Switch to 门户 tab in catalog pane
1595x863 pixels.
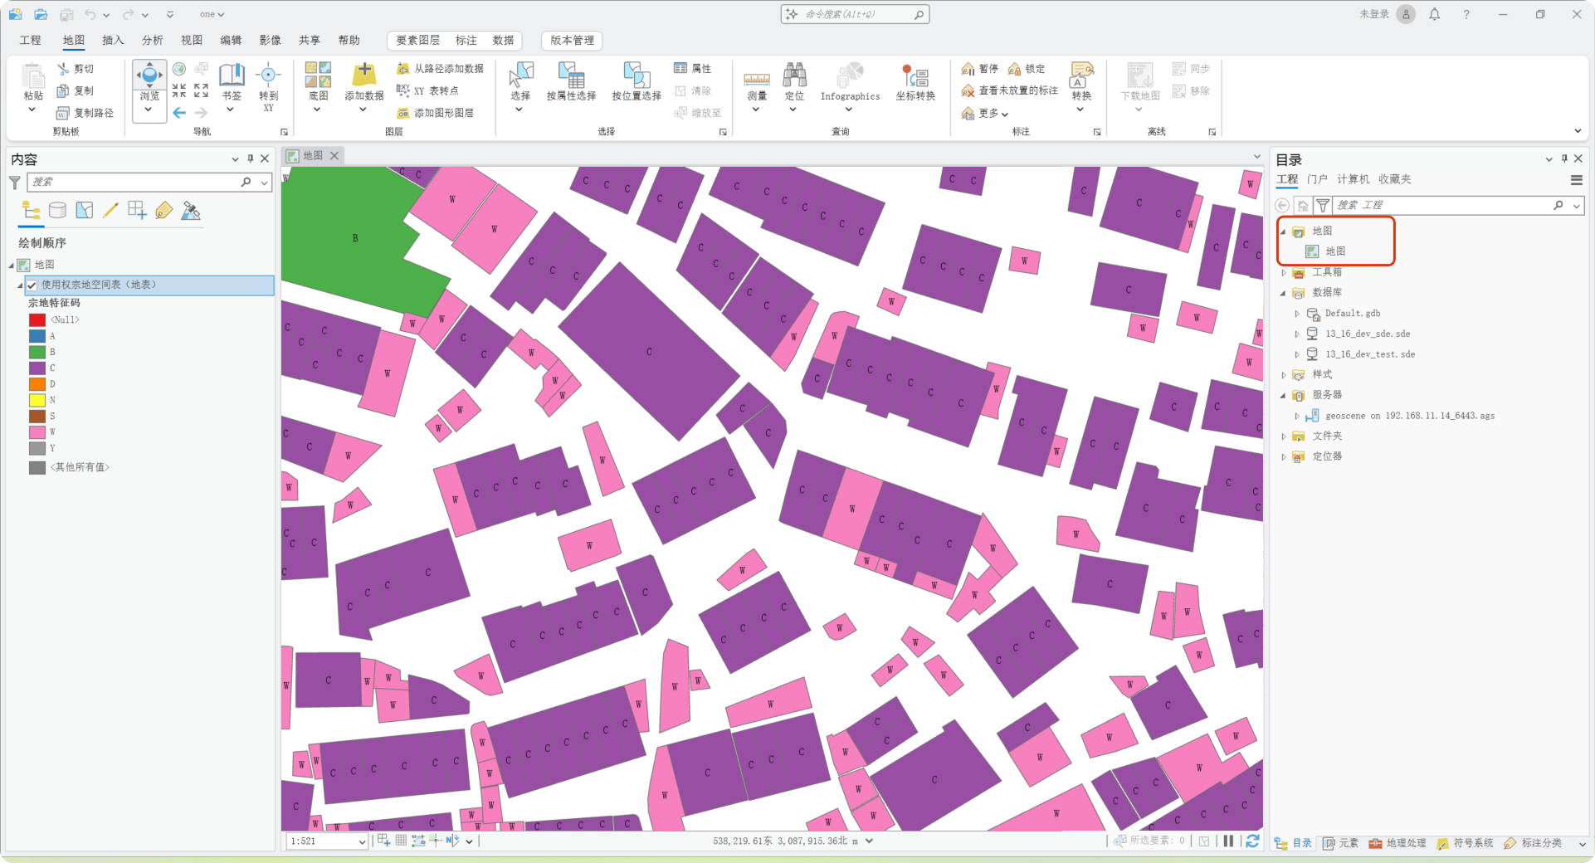pos(1317,179)
